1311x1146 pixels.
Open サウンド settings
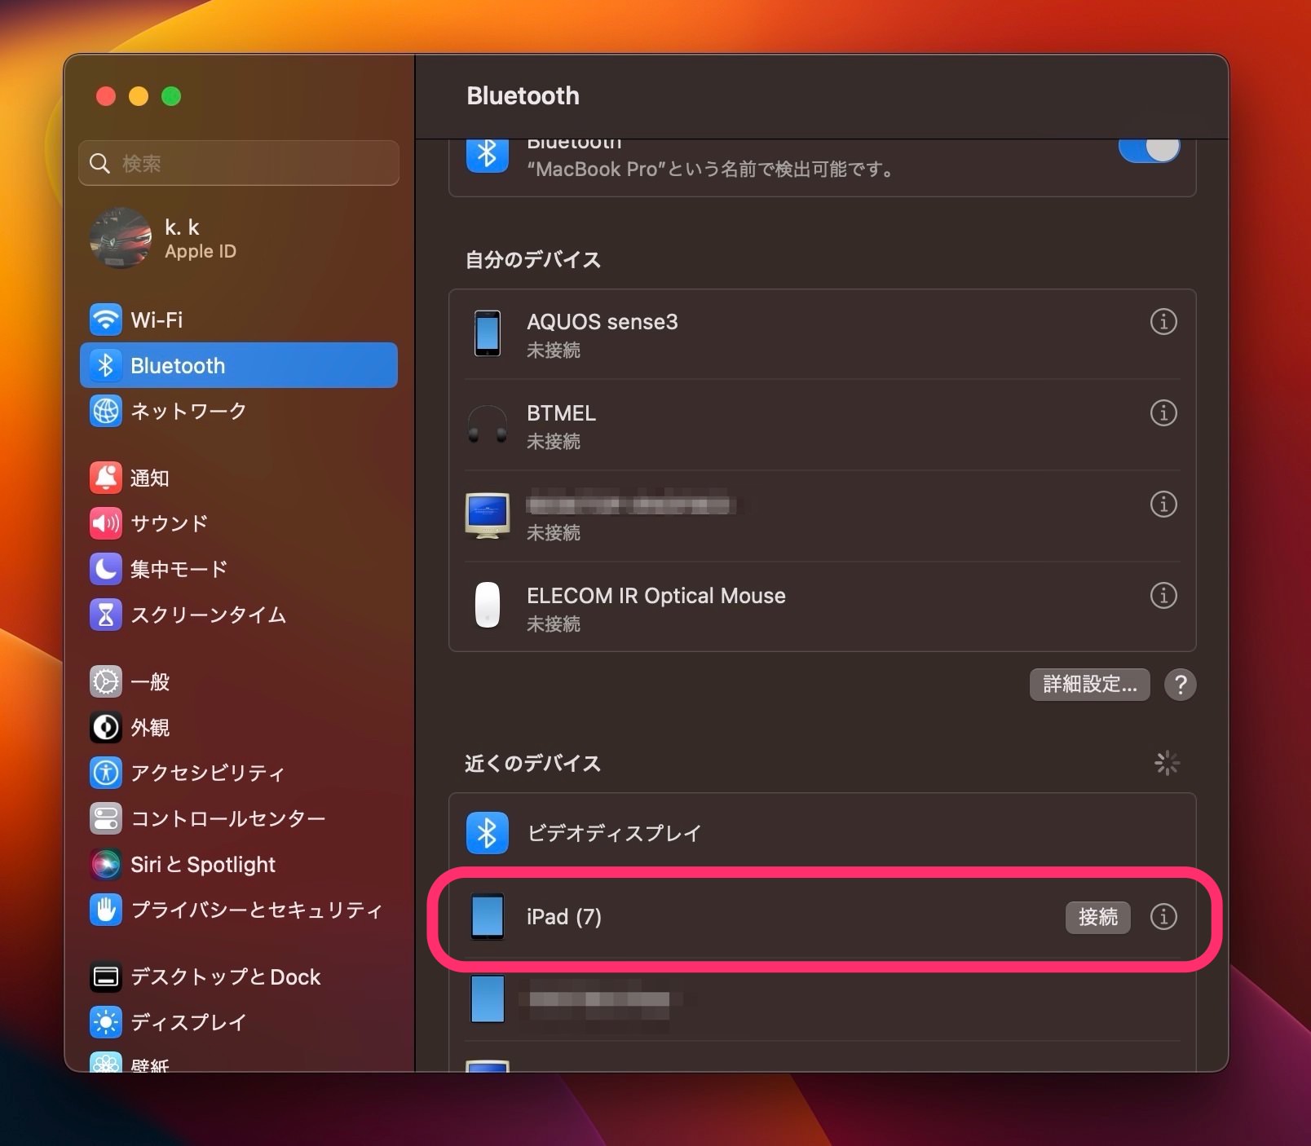(239, 523)
